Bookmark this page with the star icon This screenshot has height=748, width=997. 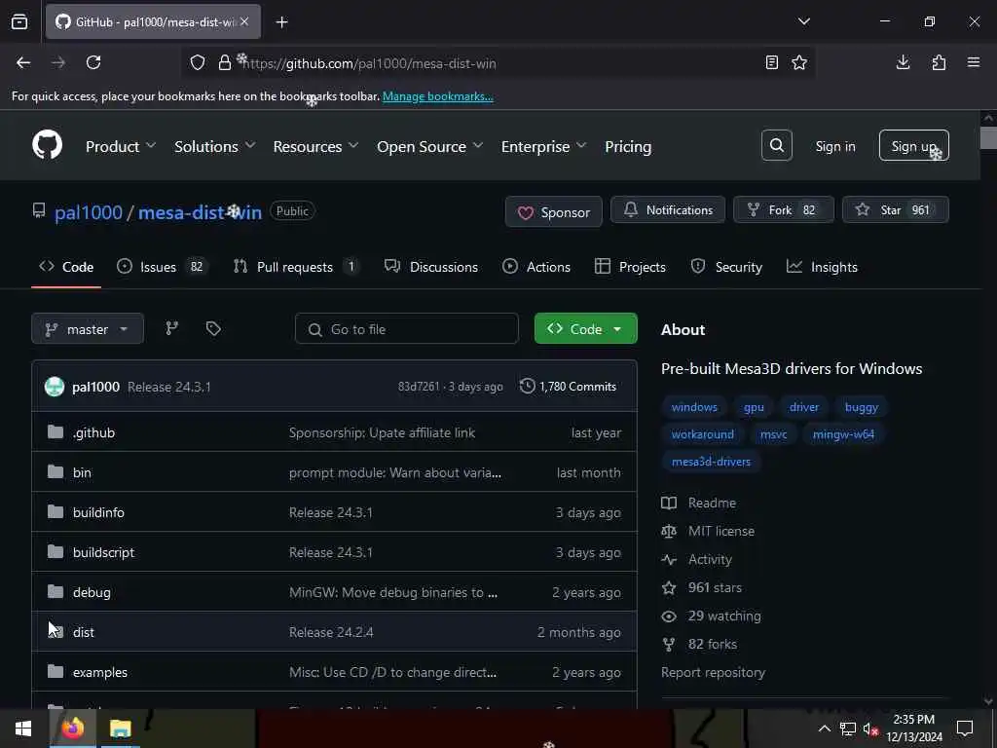[x=799, y=62]
